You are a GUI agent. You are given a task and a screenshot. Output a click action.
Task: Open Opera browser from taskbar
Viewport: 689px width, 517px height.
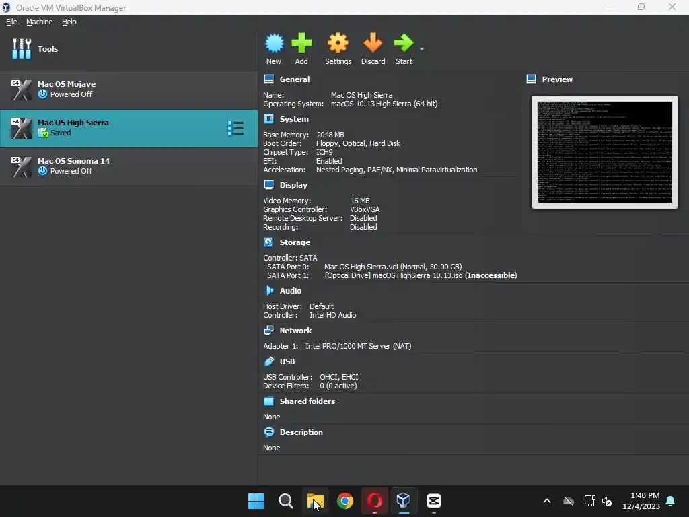(374, 501)
